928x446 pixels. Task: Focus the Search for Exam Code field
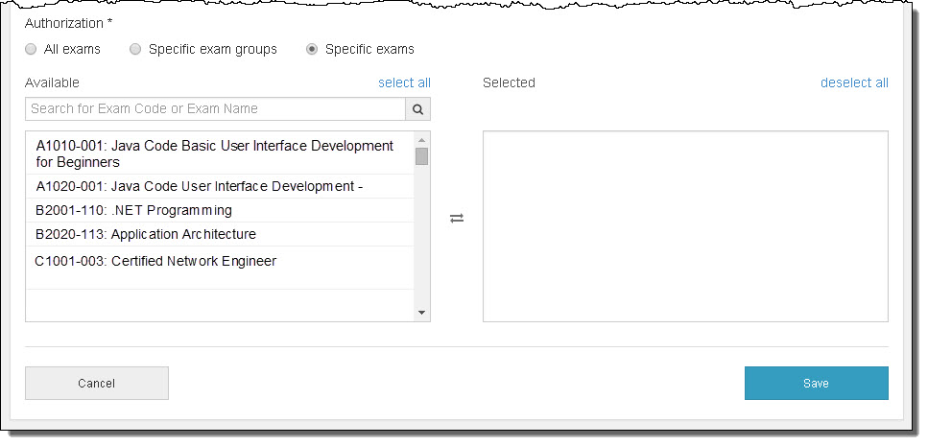tap(215, 109)
